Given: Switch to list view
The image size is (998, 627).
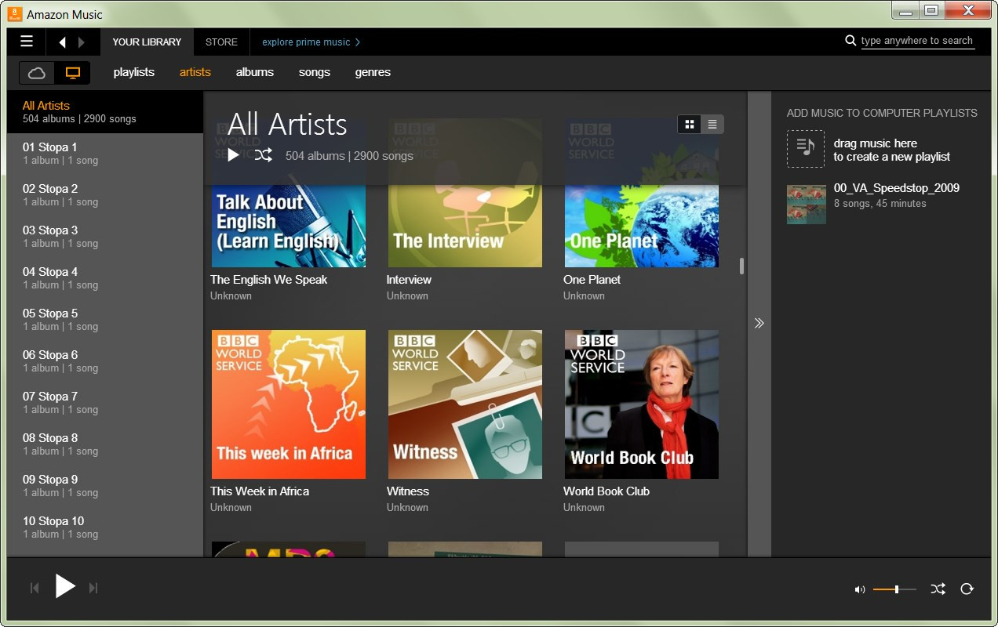Looking at the screenshot, I should 712,124.
